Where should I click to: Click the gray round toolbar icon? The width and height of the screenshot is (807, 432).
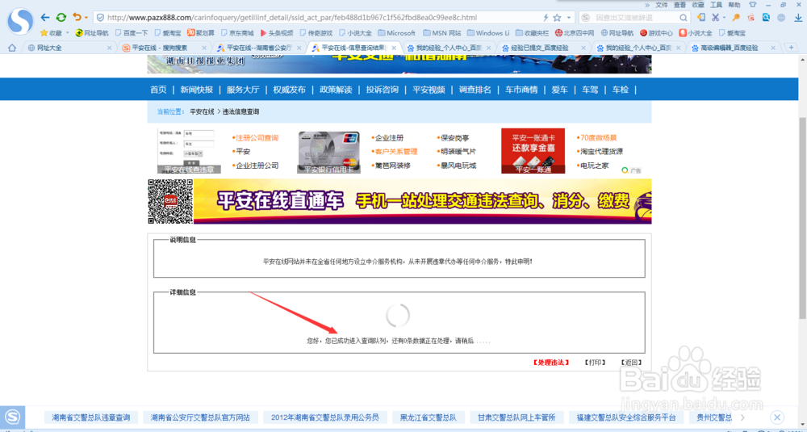[781, 17]
